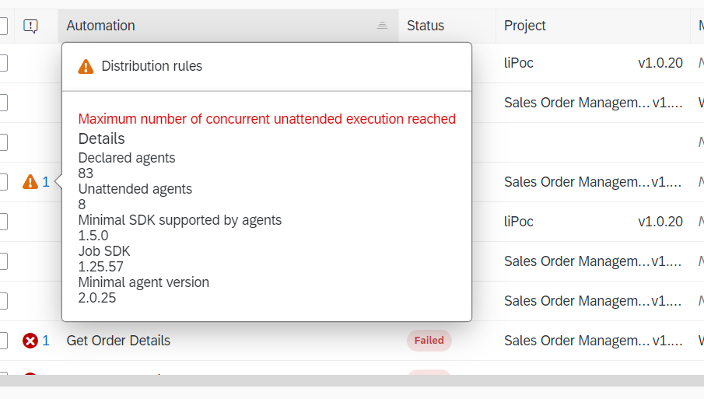Open the Get Order Details automation

[x=118, y=341]
